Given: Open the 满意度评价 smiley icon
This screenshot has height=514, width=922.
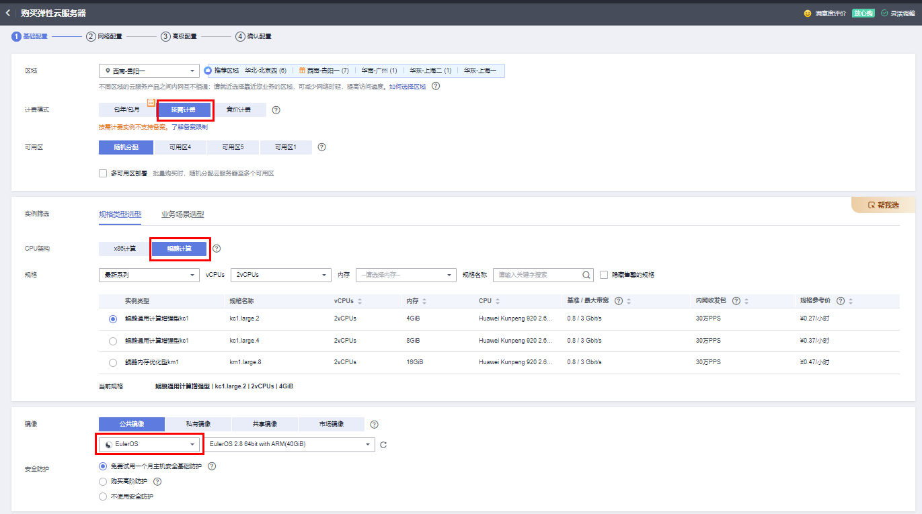Looking at the screenshot, I should point(808,13).
